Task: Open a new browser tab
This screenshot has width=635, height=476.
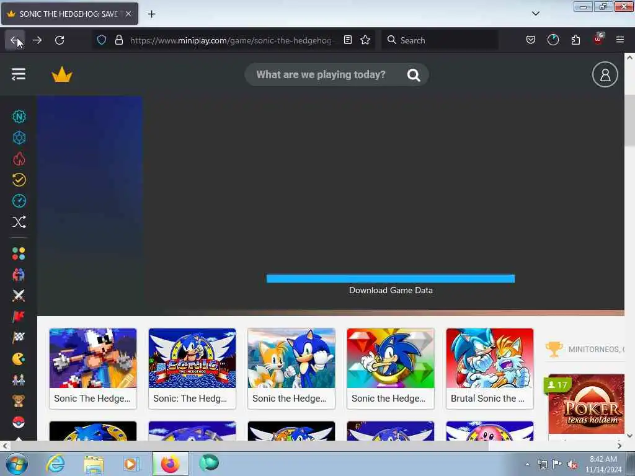Action: (x=151, y=14)
